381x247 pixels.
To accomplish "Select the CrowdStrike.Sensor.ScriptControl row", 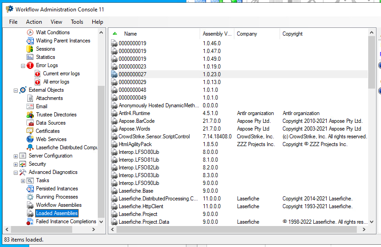I will [239, 137].
